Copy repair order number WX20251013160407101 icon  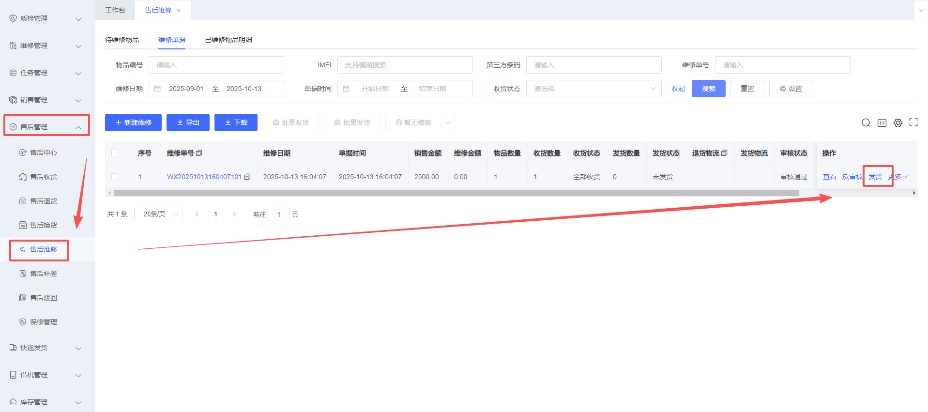tap(247, 177)
